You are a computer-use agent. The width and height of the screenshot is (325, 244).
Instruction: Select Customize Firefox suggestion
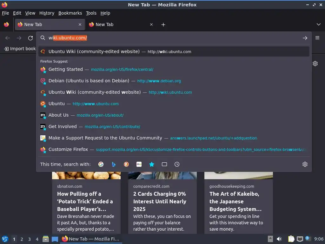(x=174, y=149)
